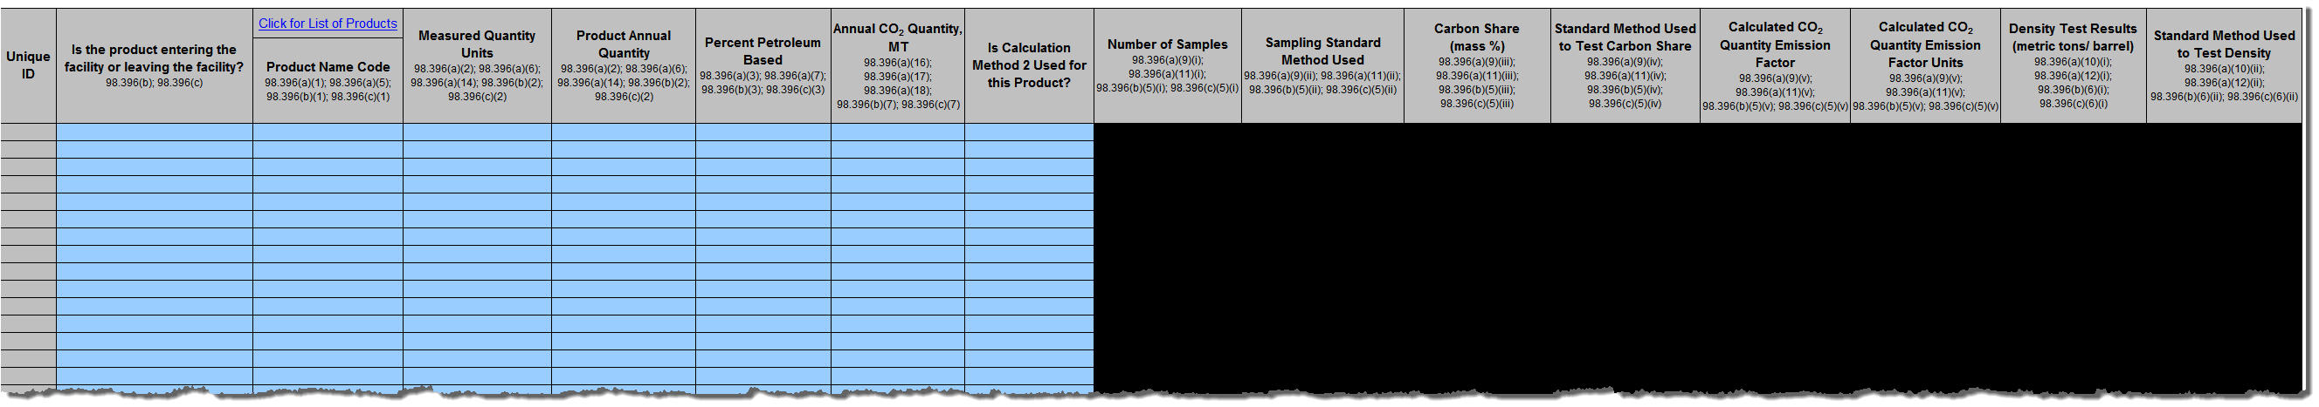Viewport: 2319px width, 407px height.
Task: Select the 'Density Test Results' header
Action: (x=2074, y=65)
